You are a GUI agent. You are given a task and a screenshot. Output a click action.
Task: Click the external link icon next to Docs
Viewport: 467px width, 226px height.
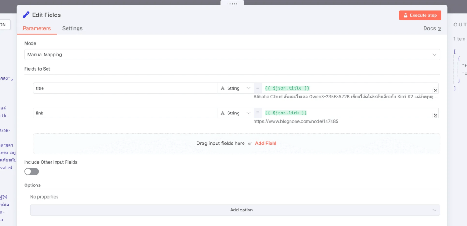(440, 29)
